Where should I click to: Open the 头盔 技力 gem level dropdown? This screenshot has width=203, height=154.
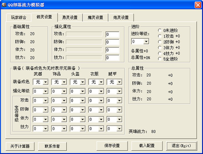coord(77,129)
